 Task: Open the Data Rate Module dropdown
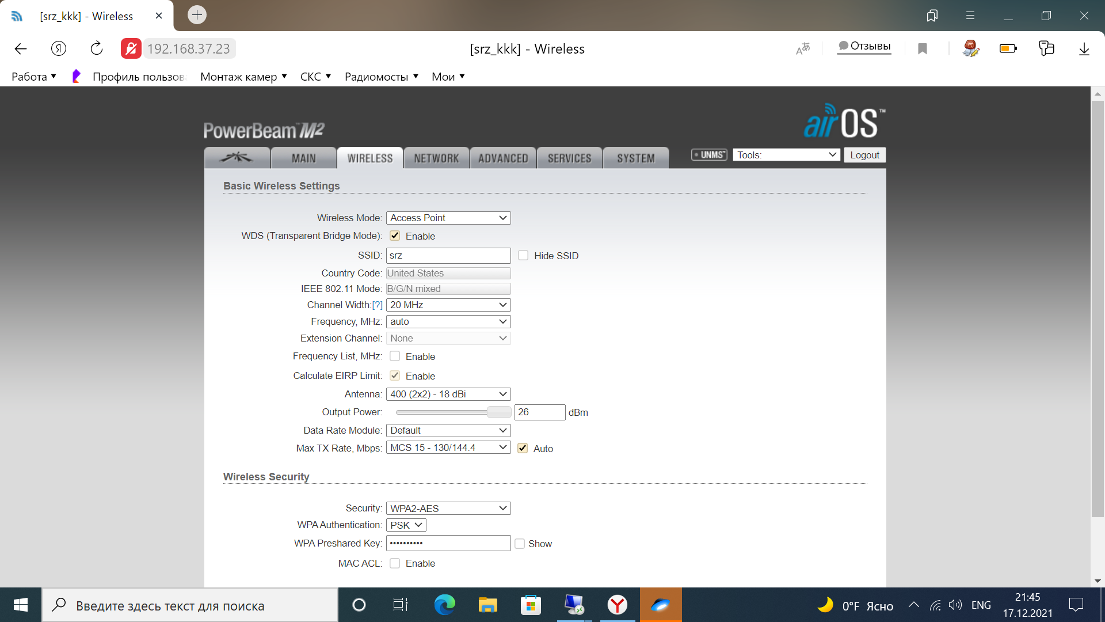448,430
